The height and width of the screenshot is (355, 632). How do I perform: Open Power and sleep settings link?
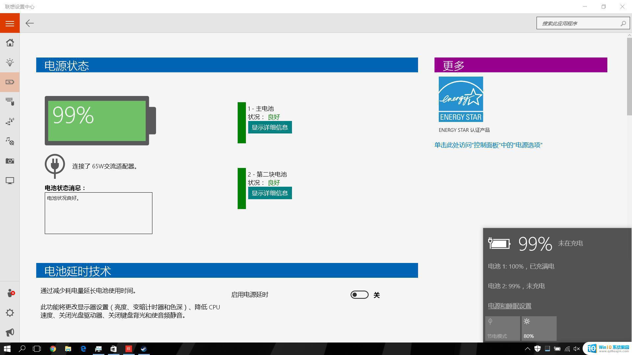tap(510, 306)
